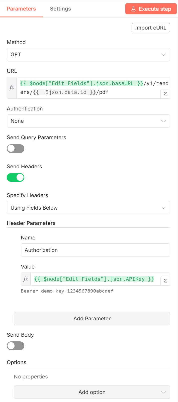This screenshot has width=178, height=402.
Task: Click inside the Authorization name field
Action: (x=95, y=250)
